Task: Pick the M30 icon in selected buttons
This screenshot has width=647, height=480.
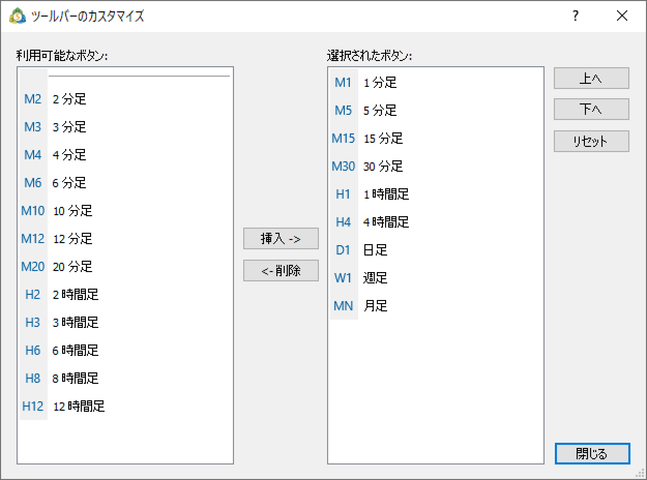Action: coord(343,166)
